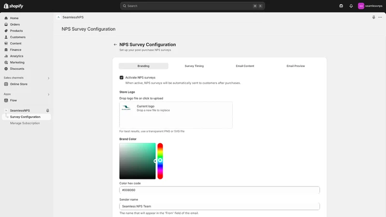Open the Orders icon in sidebar
Viewport: 386px width, 217px height.
tap(6, 25)
